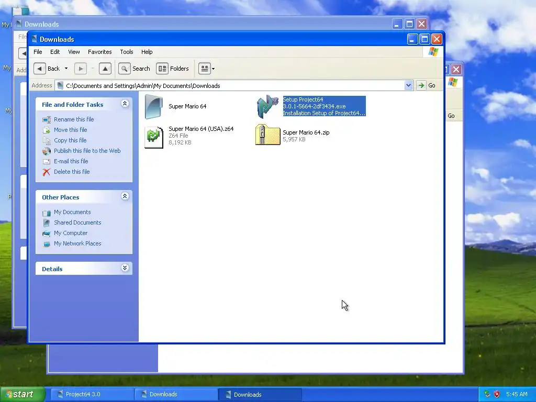Image resolution: width=536 pixels, height=402 pixels.
Task: Click E-mail this file link
Action: pos(71,161)
